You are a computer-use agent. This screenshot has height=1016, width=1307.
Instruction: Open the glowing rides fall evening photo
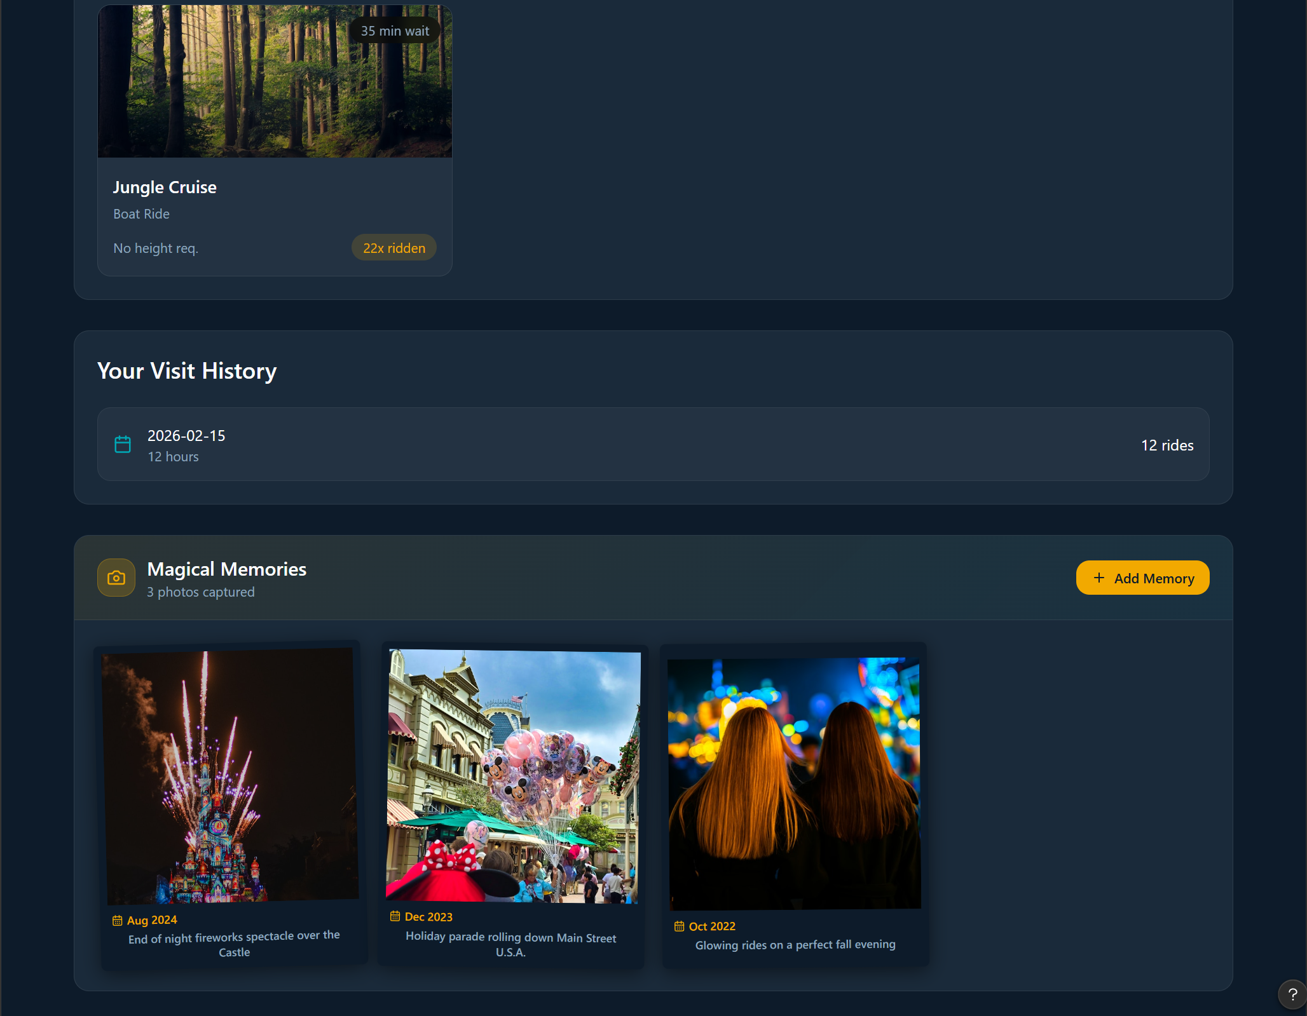794,783
